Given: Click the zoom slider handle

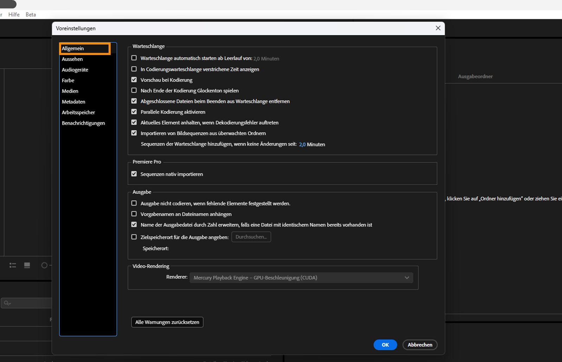Looking at the screenshot, I should (x=44, y=265).
